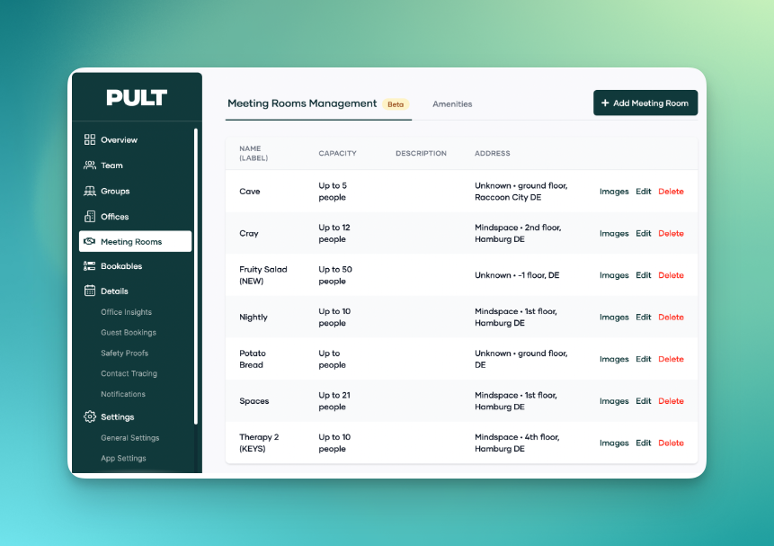Click the Offices building icon
The width and height of the screenshot is (774, 546).
click(89, 217)
